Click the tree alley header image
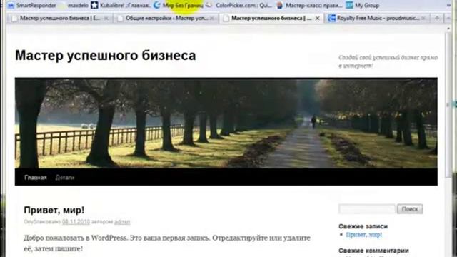The height and width of the screenshot is (257, 457). coord(226,123)
